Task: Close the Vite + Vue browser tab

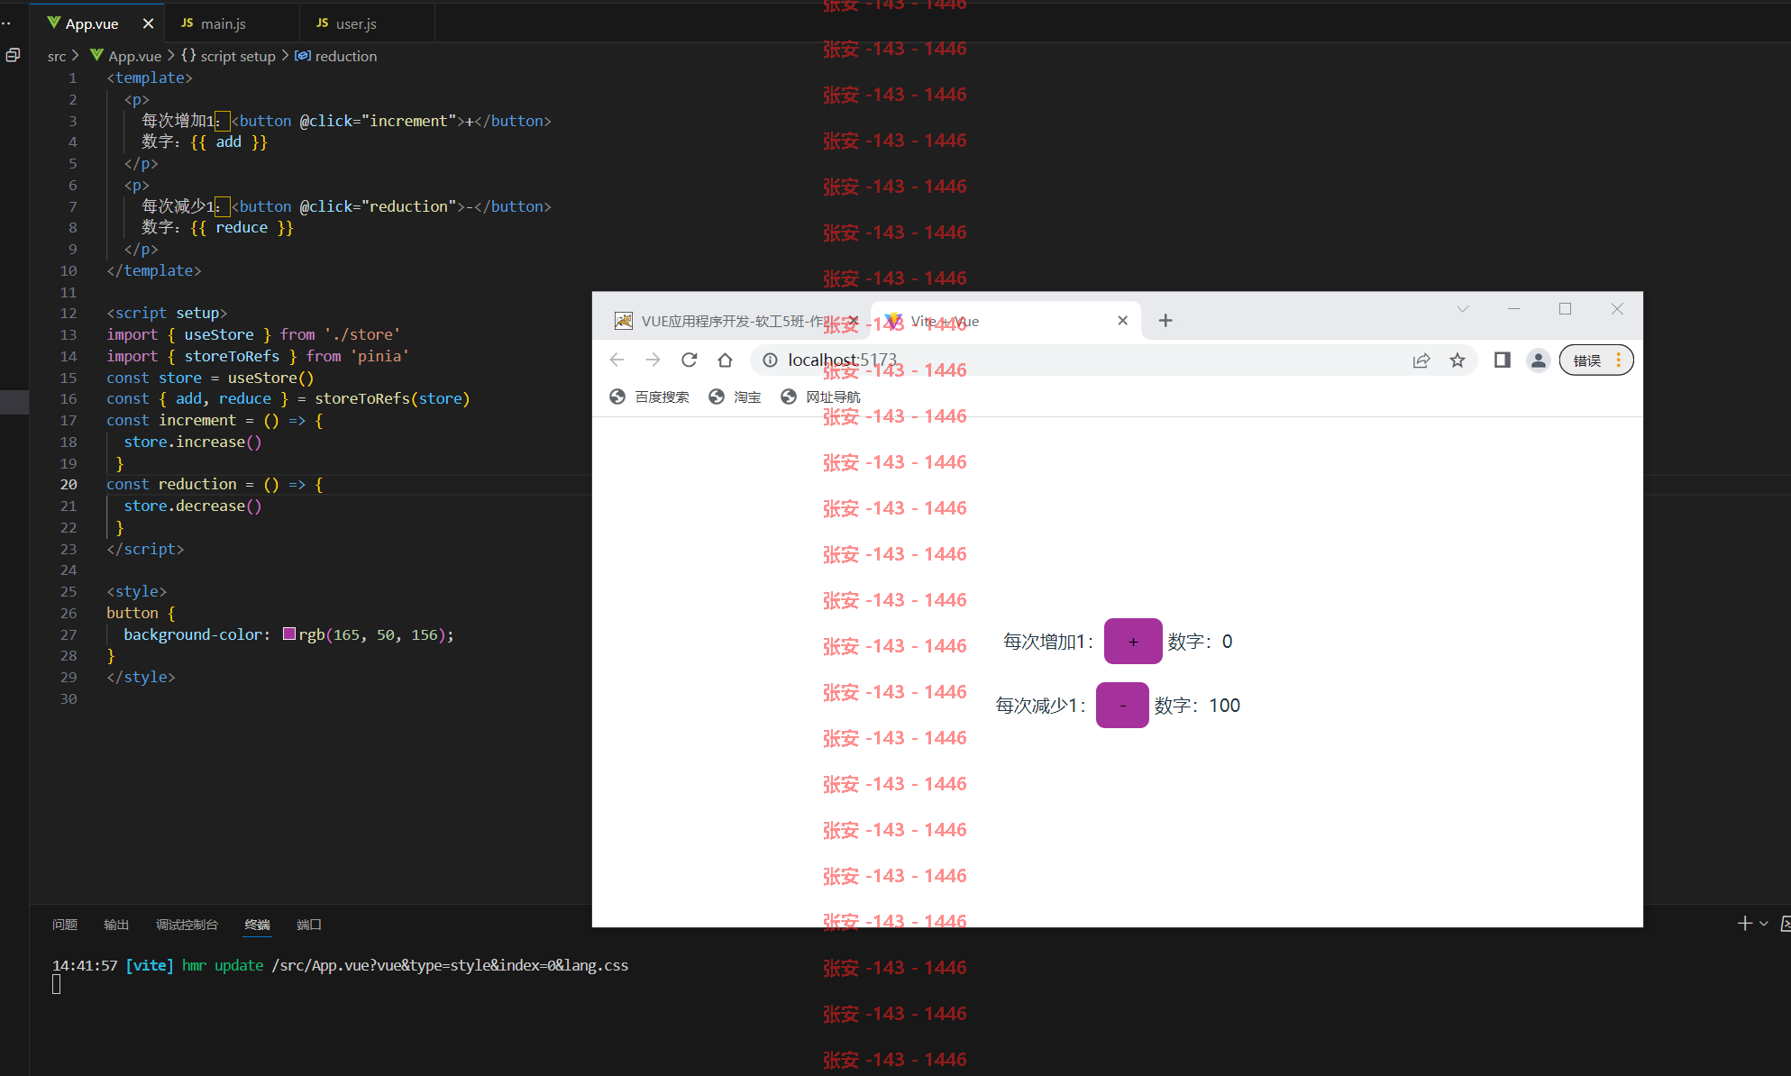Action: click(x=1123, y=321)
